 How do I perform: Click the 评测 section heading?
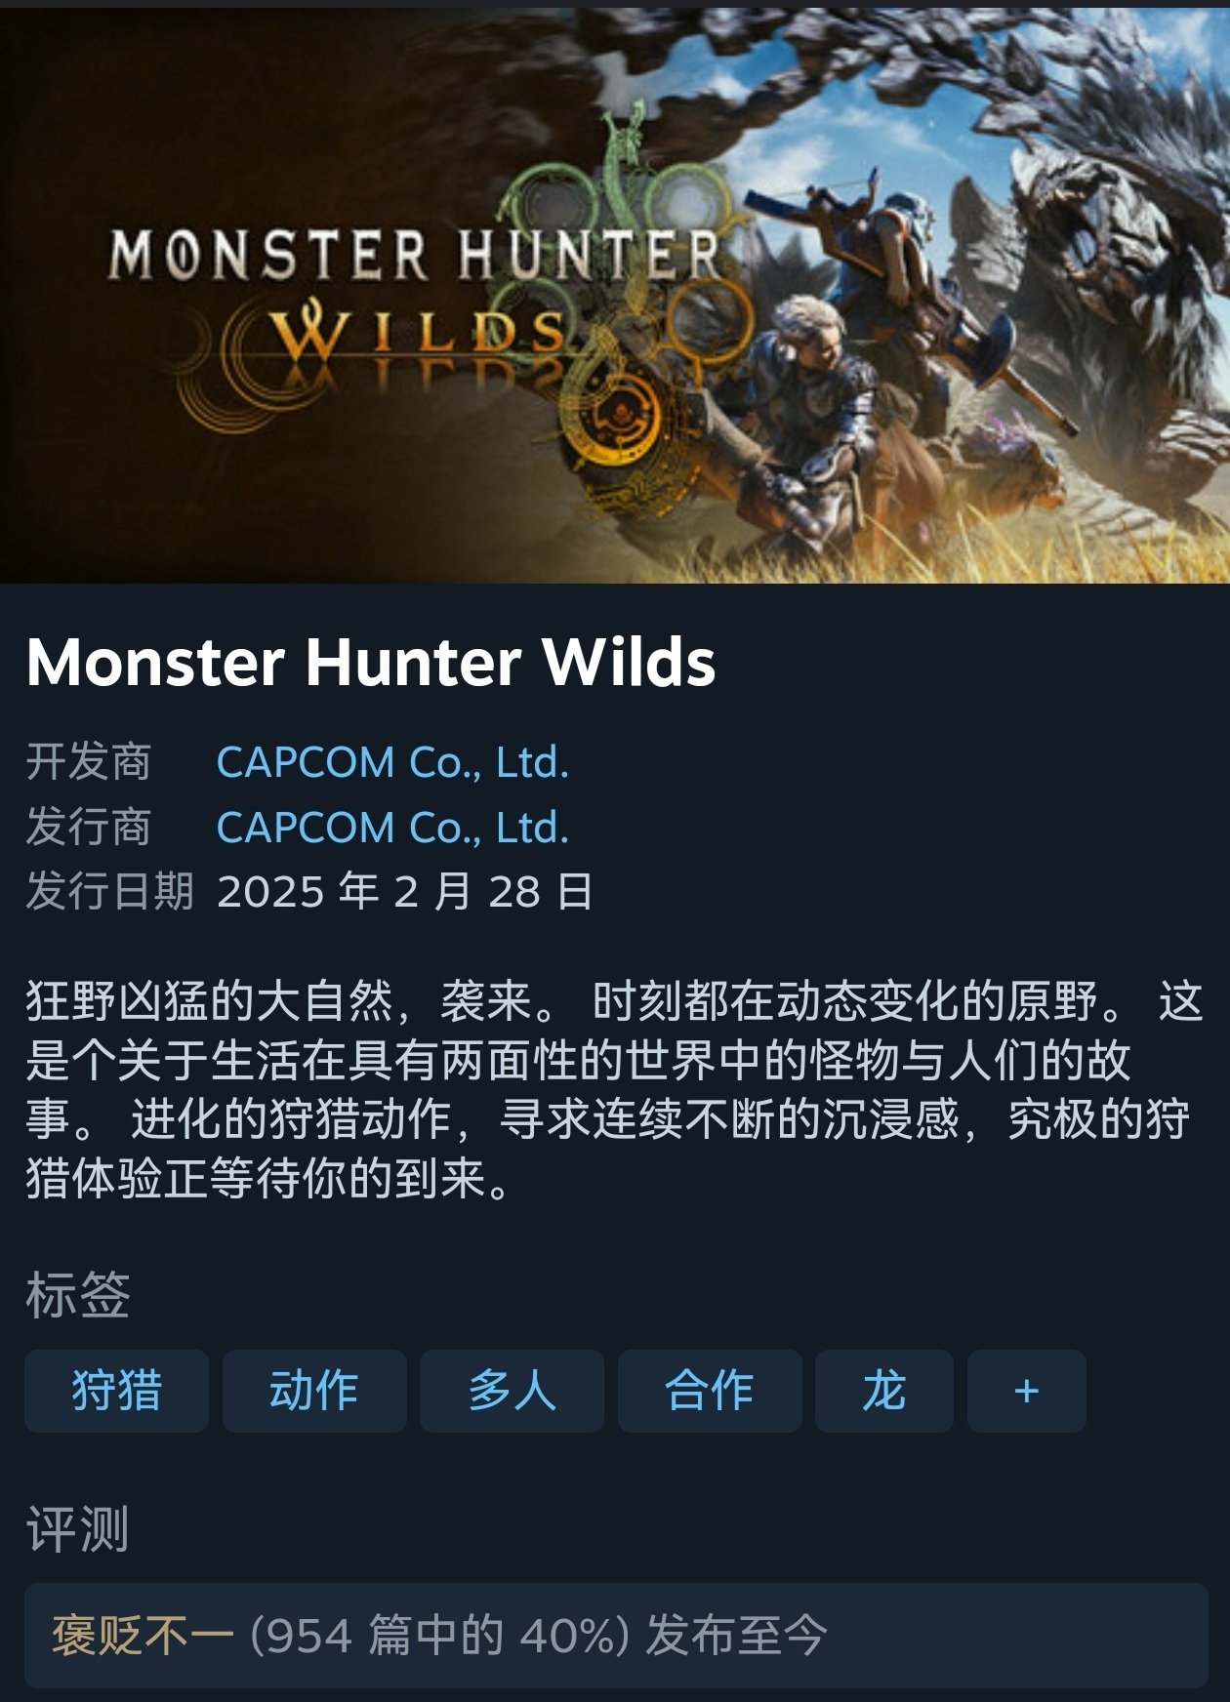pyautogui.click(x=78, y=1528)
